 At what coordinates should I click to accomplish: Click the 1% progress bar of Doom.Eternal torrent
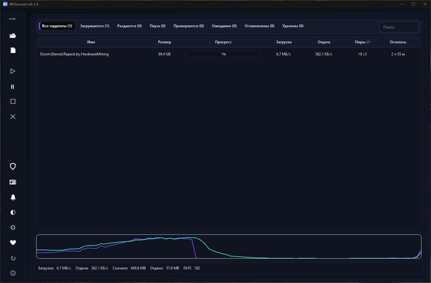[223, 54]
